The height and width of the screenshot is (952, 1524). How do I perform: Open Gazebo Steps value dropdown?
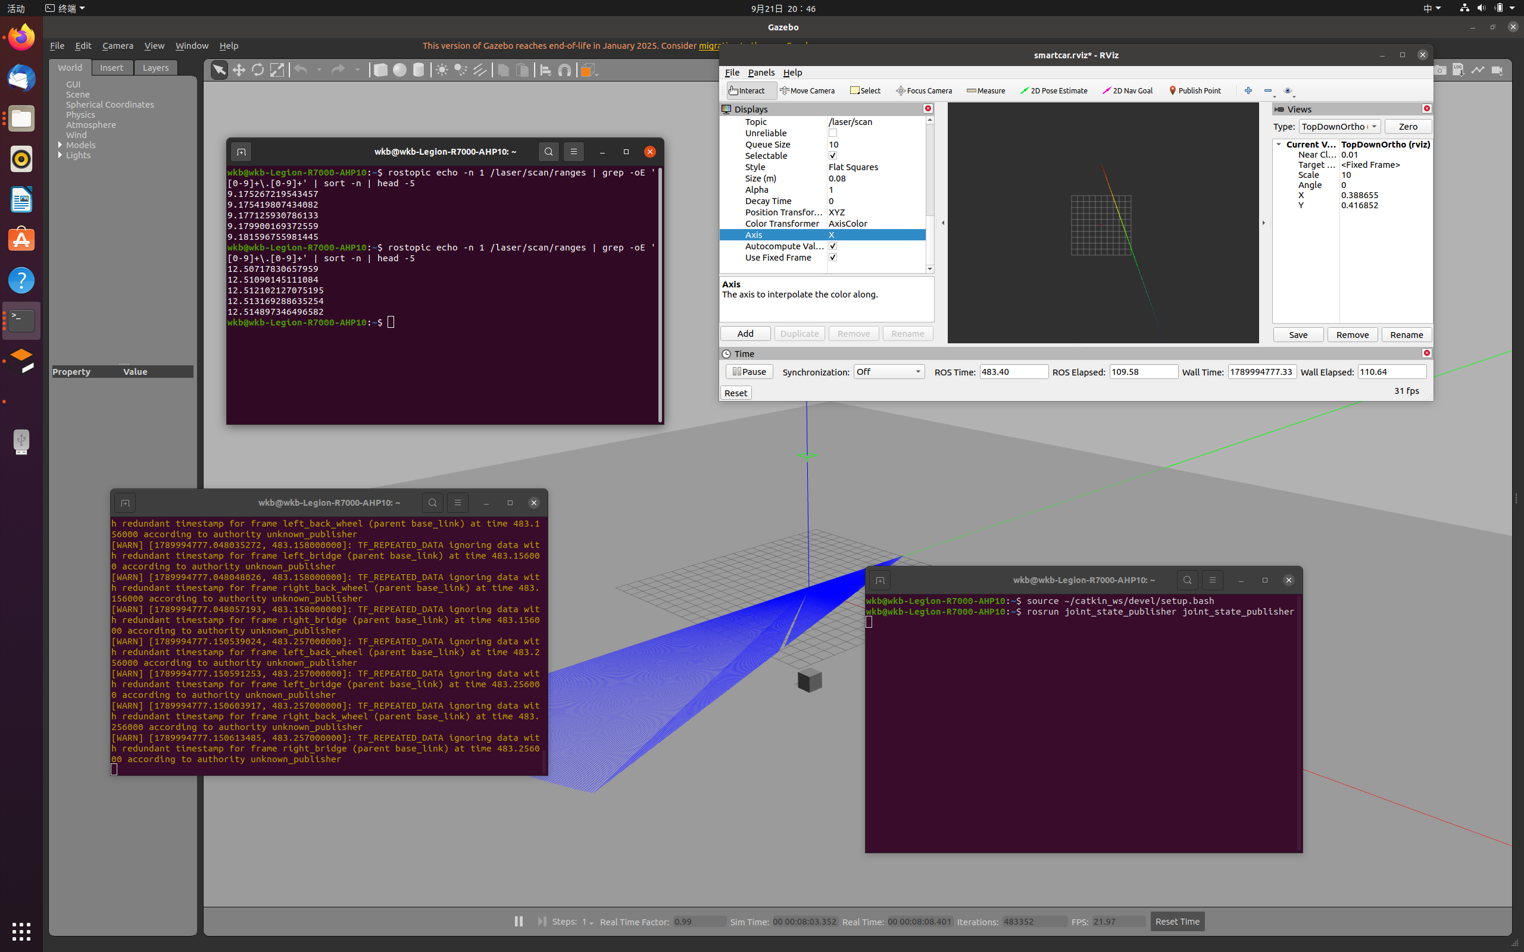[588, 922]
